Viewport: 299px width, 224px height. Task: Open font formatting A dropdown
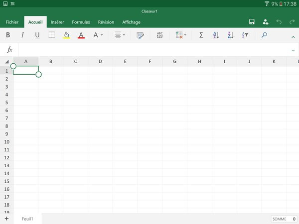[98, 35]
